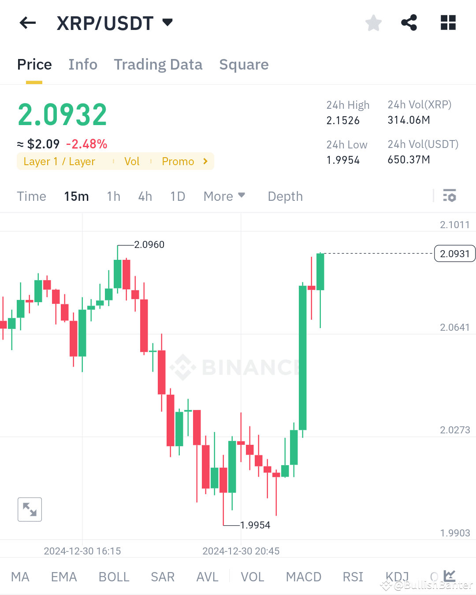Select the MACD indicator
The height and width of the screenshot is (595, 476).
point(303,576)
